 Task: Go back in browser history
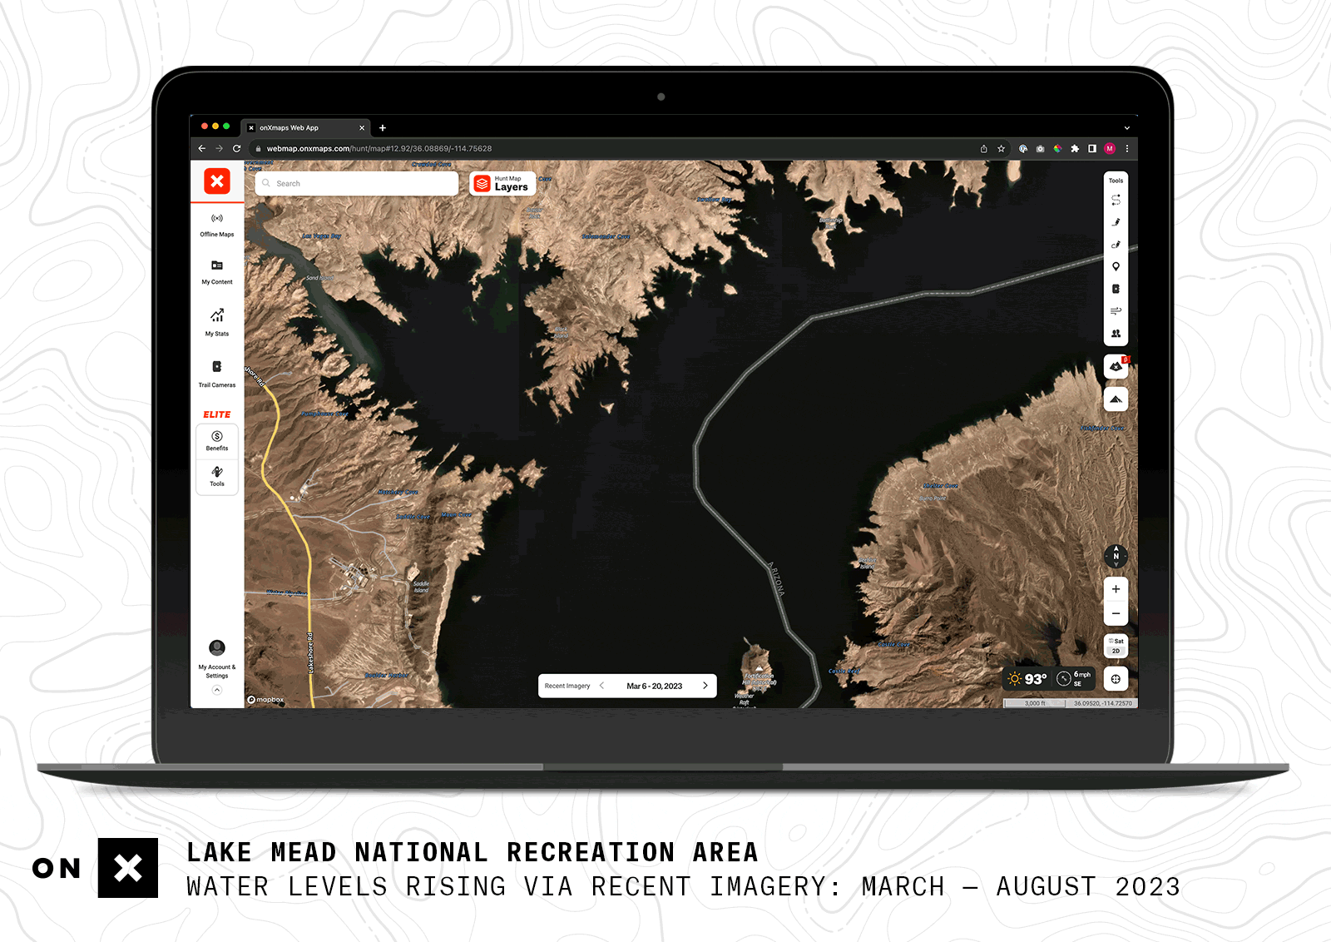point(202,149)
